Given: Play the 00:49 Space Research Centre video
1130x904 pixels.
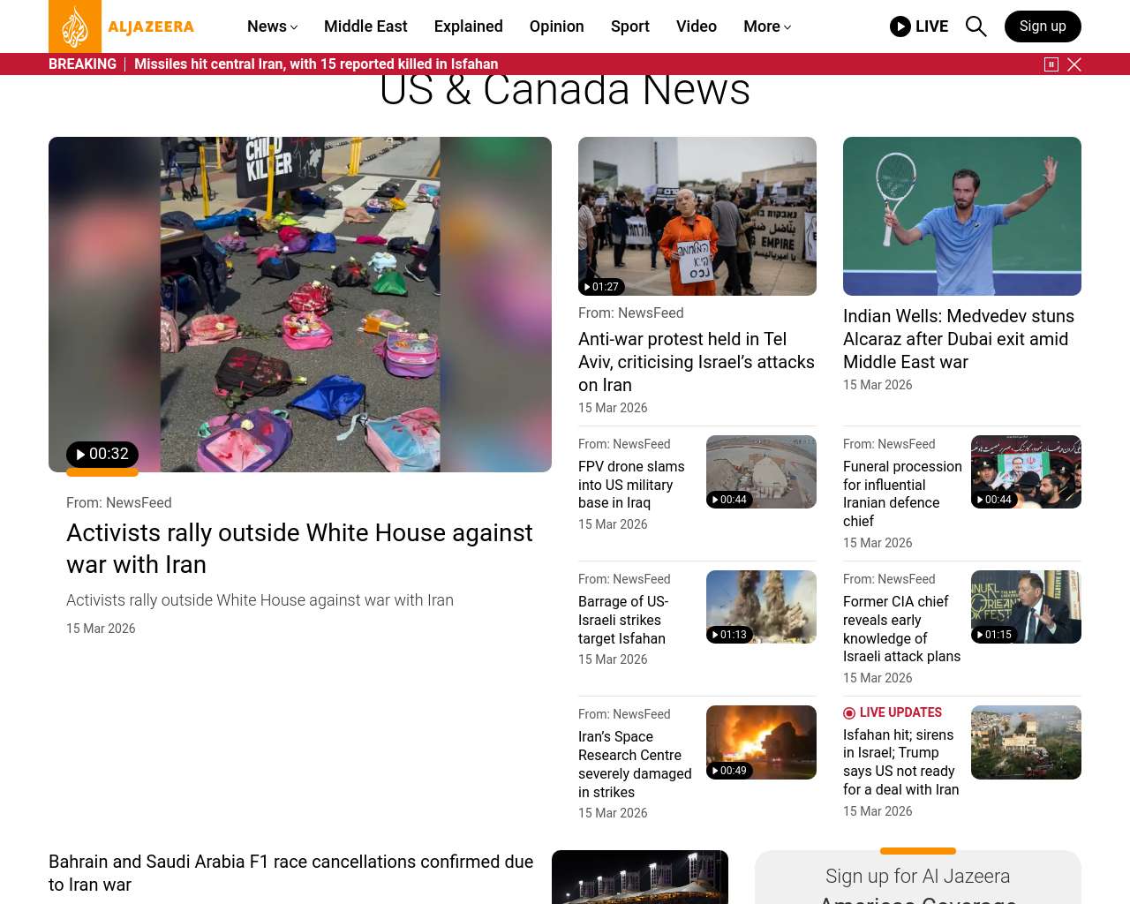Looking at the screenshot, I should click(x=729, y=771).
